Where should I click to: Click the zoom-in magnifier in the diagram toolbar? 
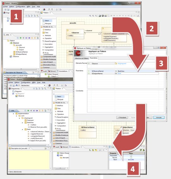(x=90, y=16)
